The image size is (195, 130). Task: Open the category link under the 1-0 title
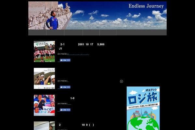69,104
